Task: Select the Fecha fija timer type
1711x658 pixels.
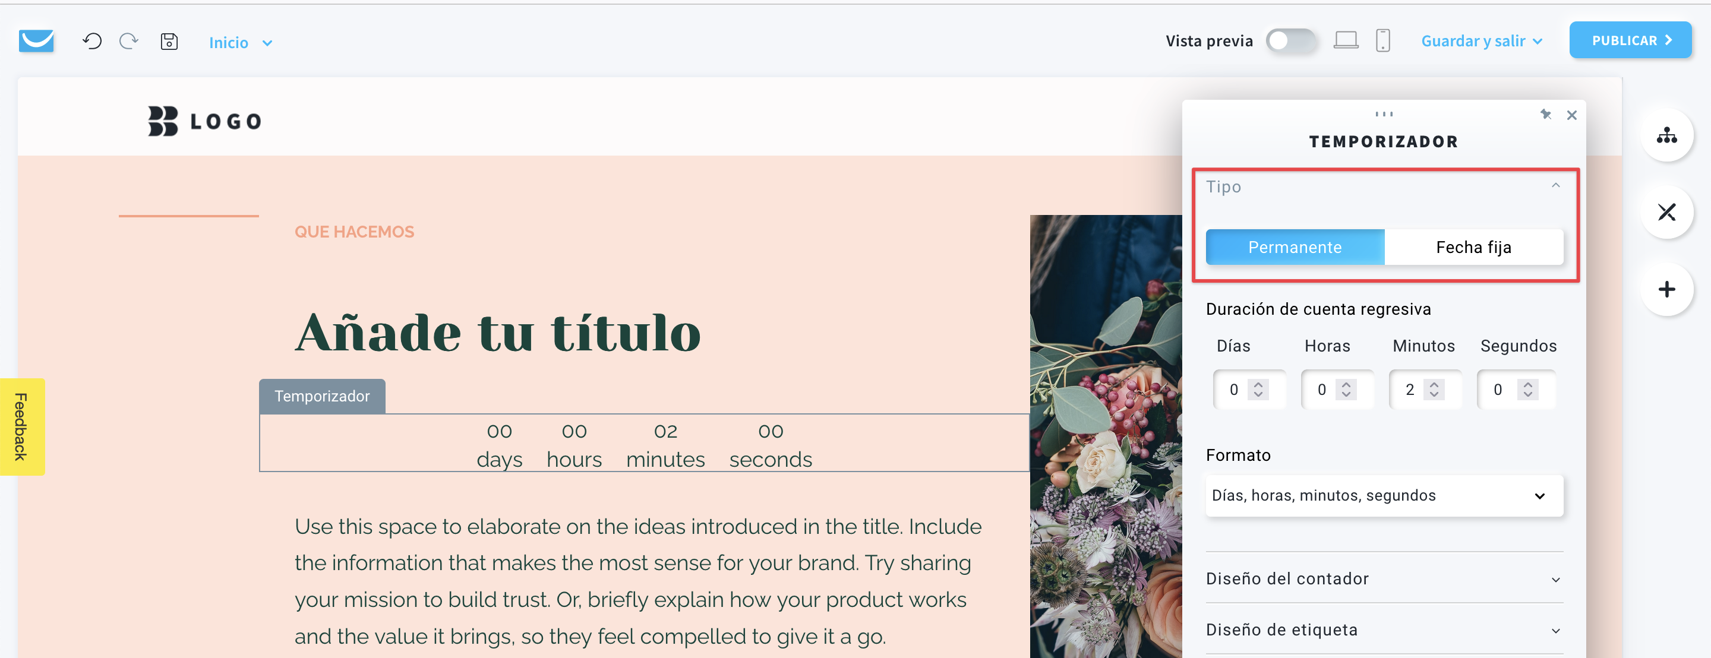Action: [x=1473, y=247]
